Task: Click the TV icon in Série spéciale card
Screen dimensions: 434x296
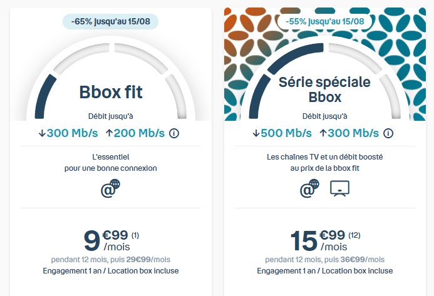Action: pos(339,188)
